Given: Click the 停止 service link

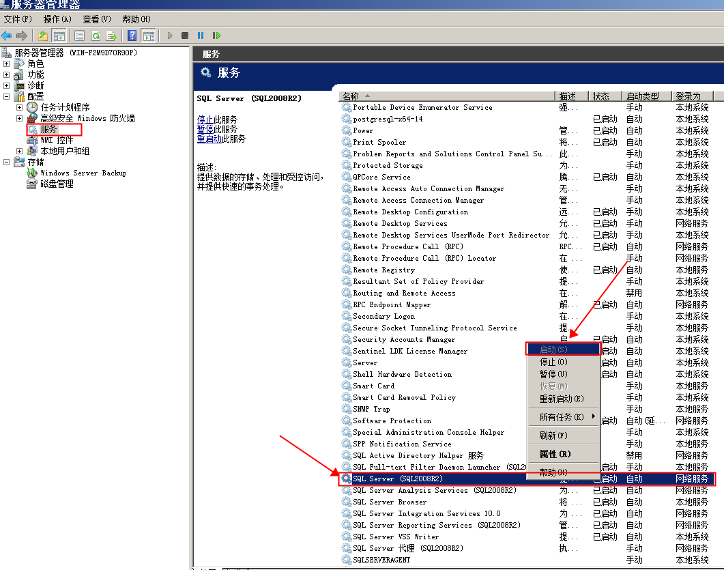Looking at the screenshot, I should (205, 119).
